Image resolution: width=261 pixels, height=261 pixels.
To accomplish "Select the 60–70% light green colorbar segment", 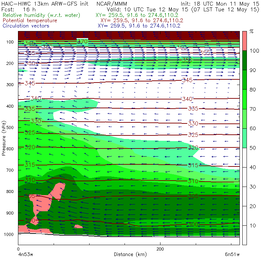I will pyautogui.click(x=244, y=119).
